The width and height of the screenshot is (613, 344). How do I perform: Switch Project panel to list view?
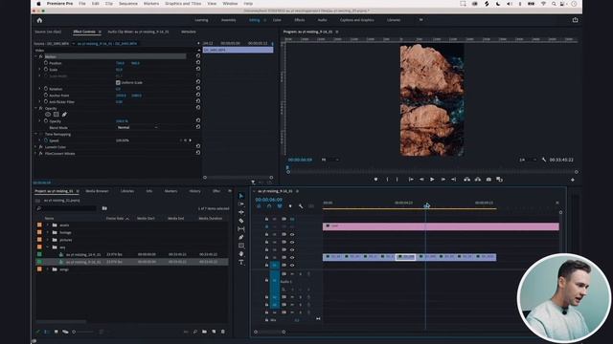[x=47, y=332]
